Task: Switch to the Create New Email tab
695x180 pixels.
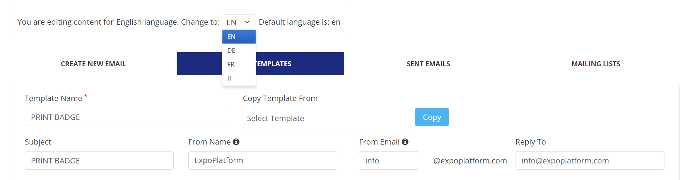Action: (x=93, y=64)
